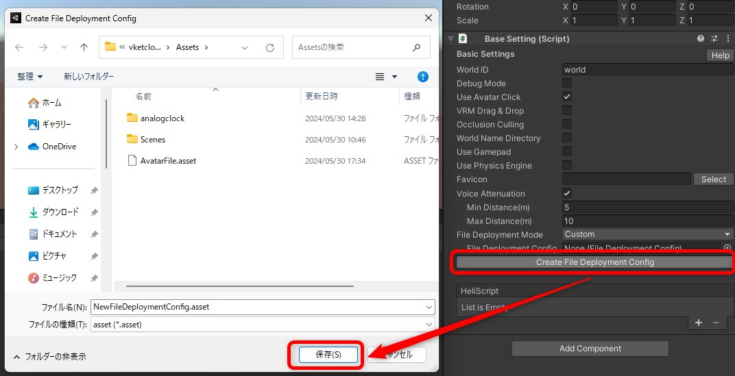Screen dimensions: 735x376
Task: Refresh the Assets folder view
Action: click(270, 47)
